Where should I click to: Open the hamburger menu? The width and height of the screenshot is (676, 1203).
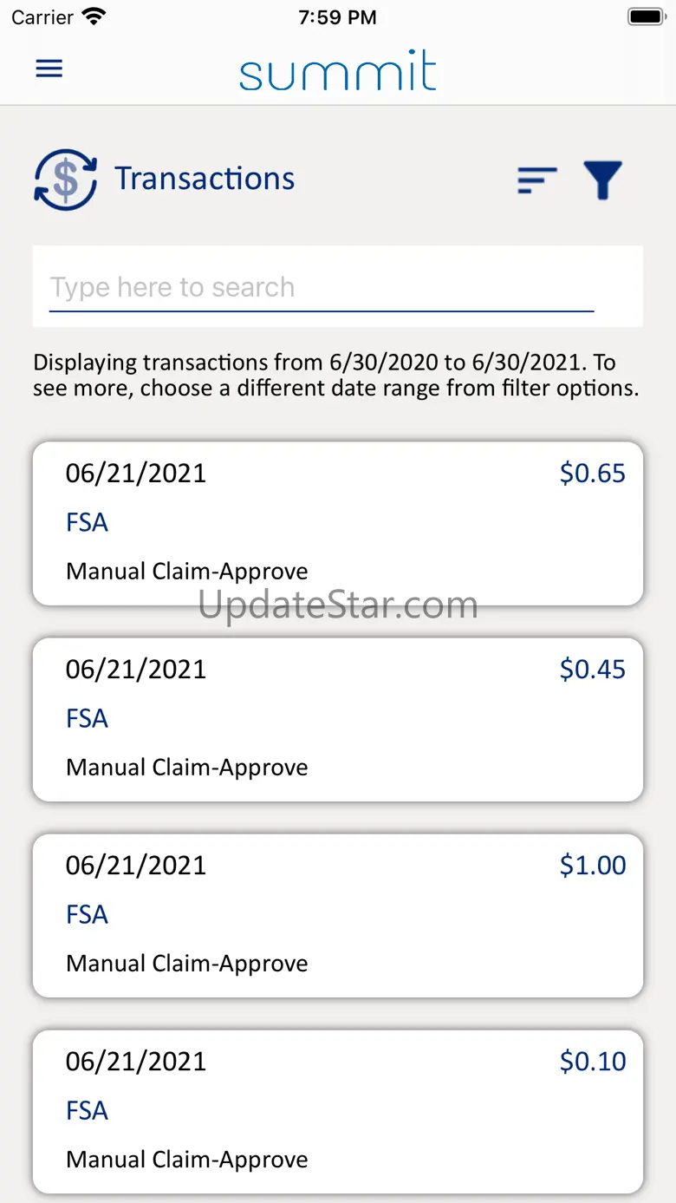49,69
